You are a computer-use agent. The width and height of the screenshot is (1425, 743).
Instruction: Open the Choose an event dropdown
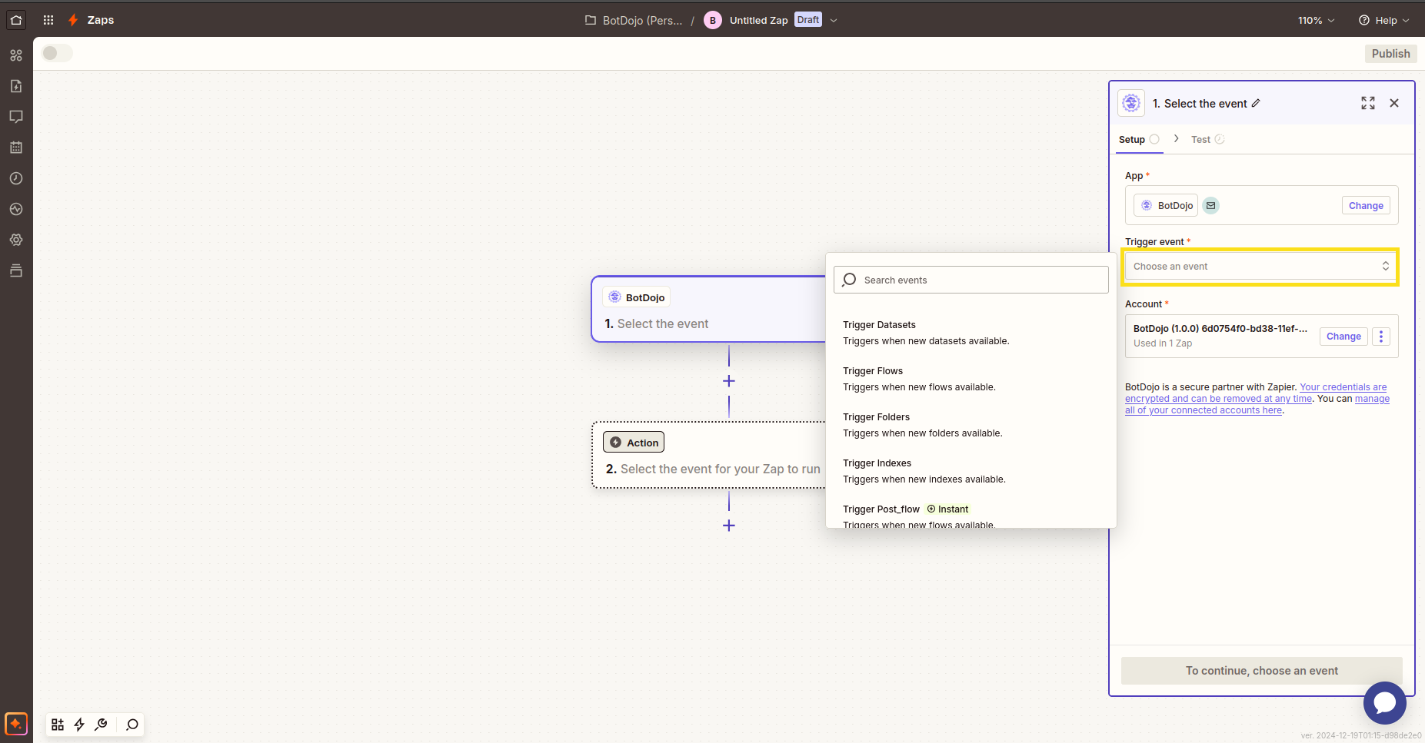(1261, 267)
